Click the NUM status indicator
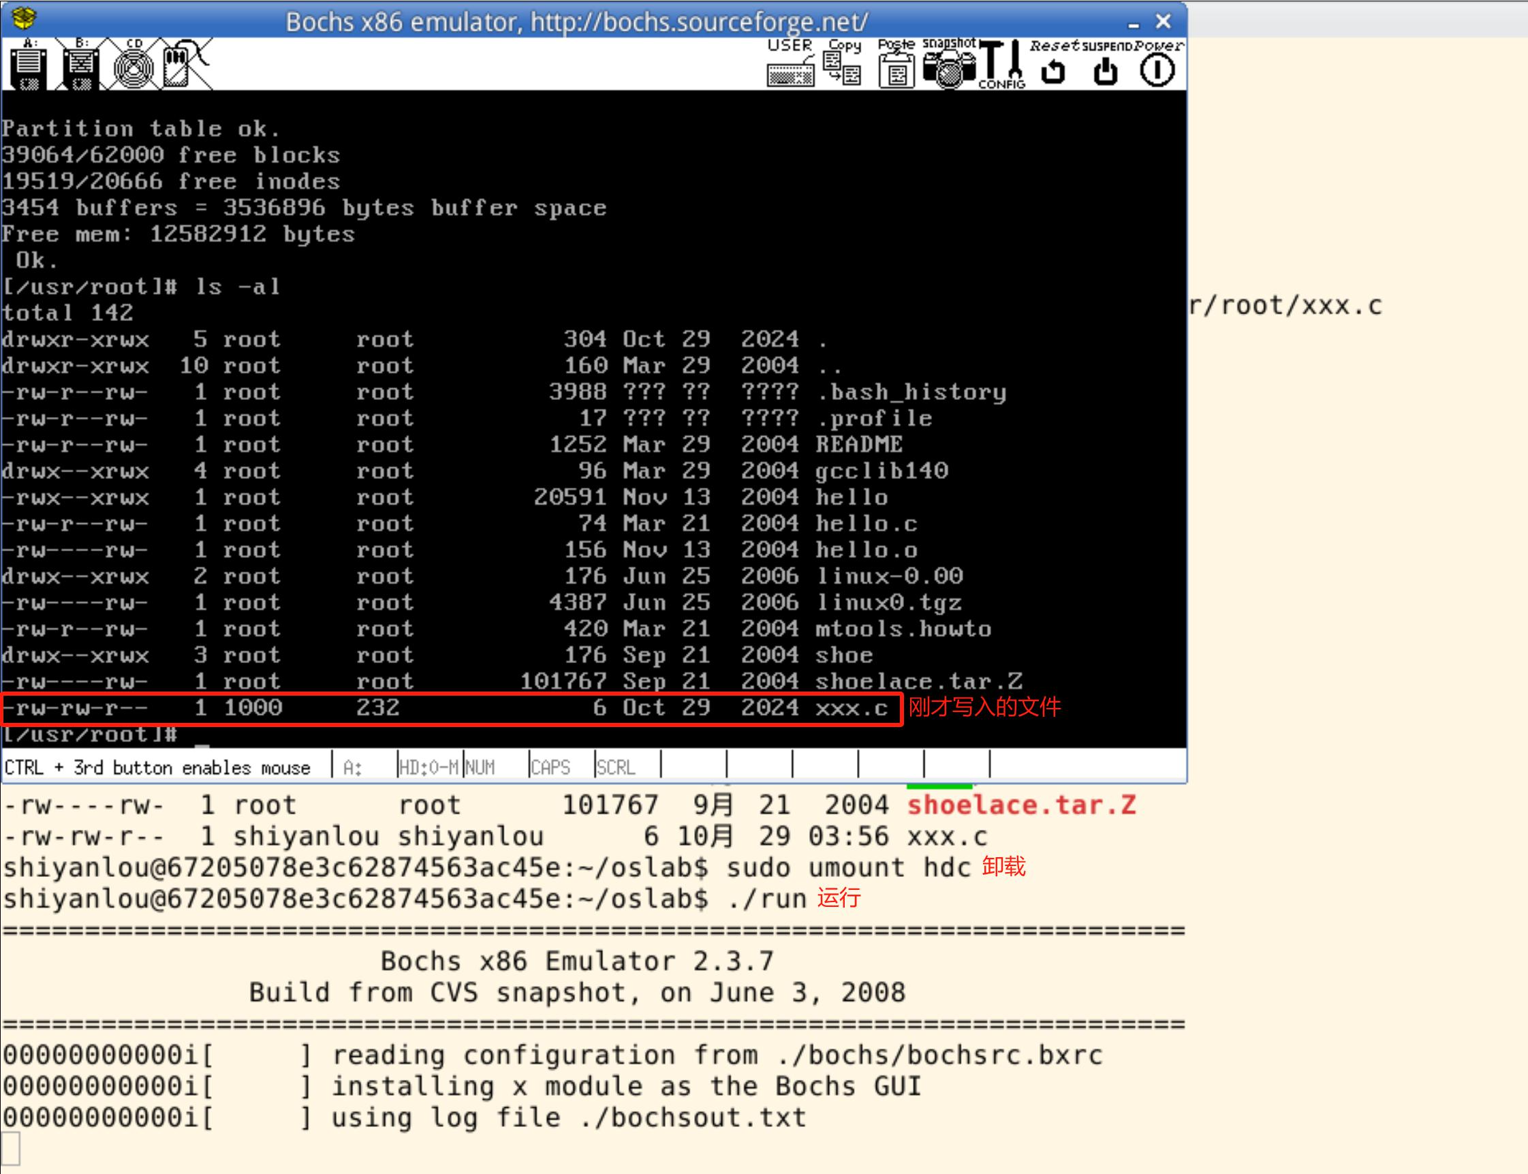Screen dimensions: 1528x1174 [x=480, y=767]
